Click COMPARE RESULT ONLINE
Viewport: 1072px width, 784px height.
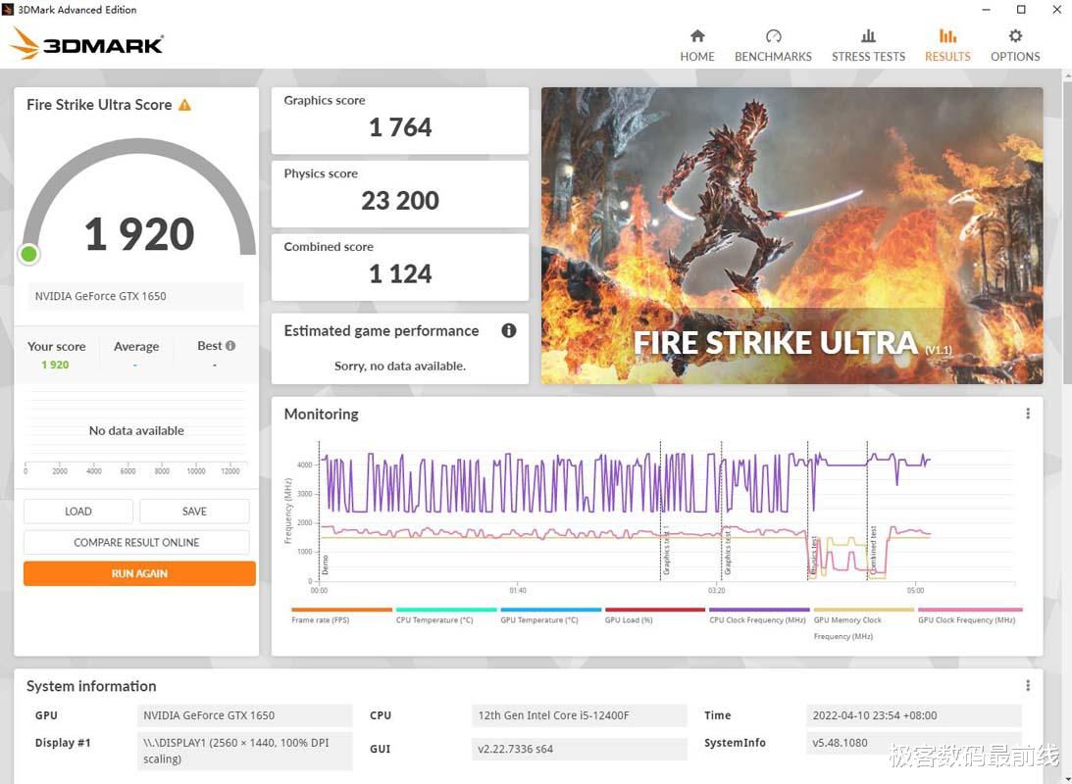pyautogui.click(x=136, y=542)
